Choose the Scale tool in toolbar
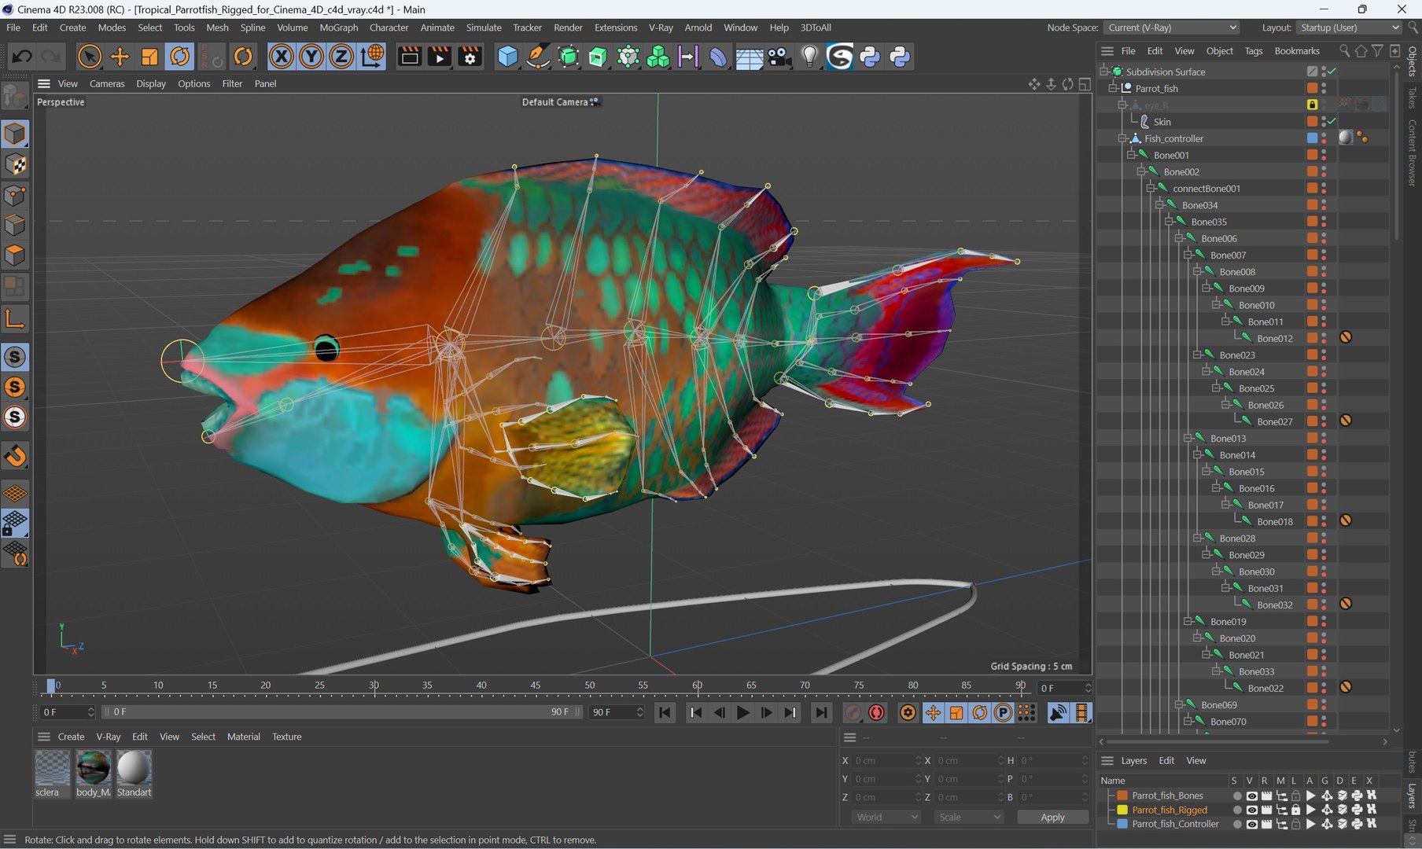 (149, 57)
